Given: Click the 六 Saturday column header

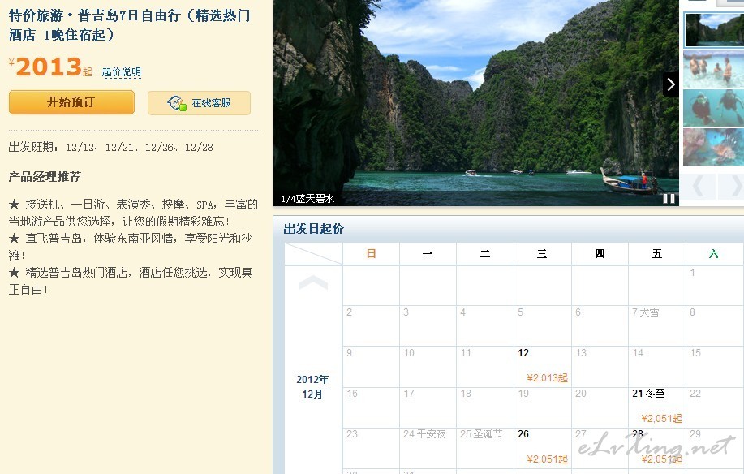Looking at the screenshot, I should click(x=714, y=254).
